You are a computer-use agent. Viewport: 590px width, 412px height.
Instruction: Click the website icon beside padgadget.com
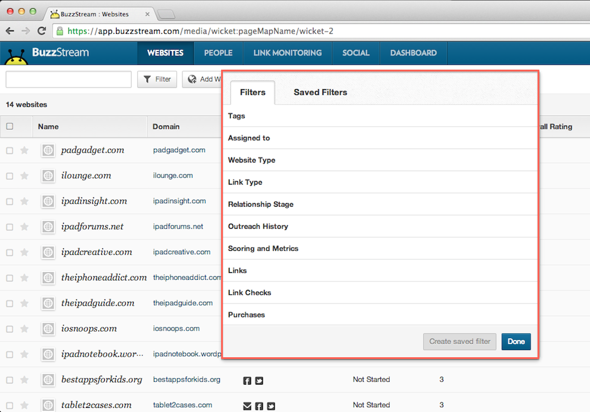48,151
